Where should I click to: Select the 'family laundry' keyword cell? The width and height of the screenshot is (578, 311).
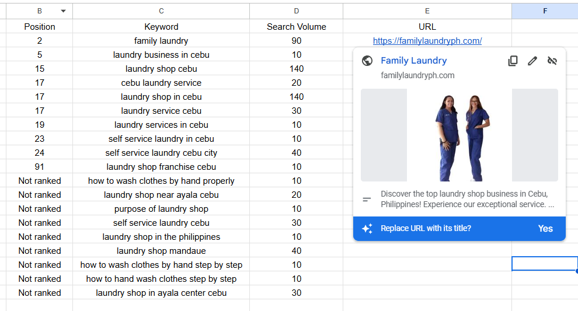161,41
